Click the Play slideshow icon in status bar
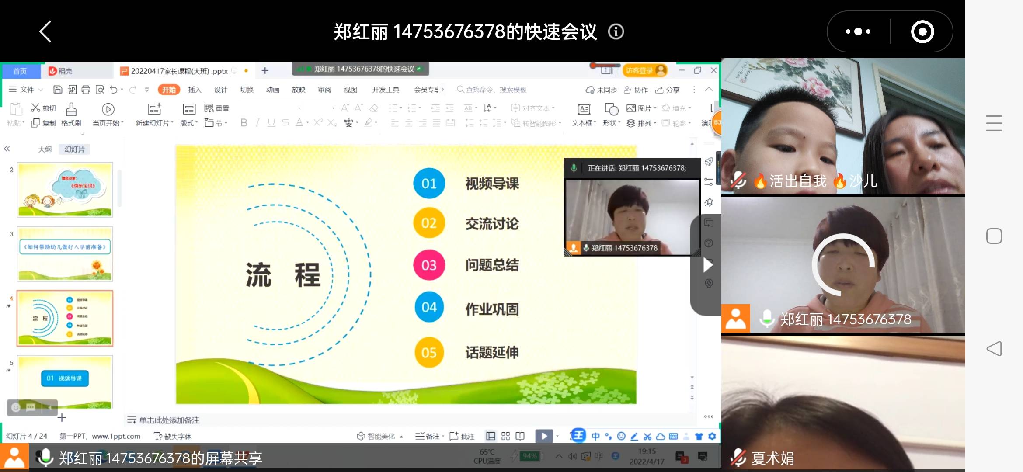The image size is (1023, 472). 544,436
